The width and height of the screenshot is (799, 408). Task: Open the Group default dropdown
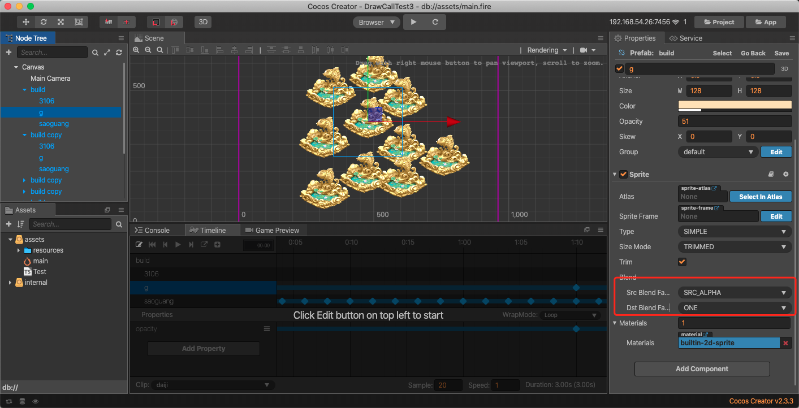(718, 152)
